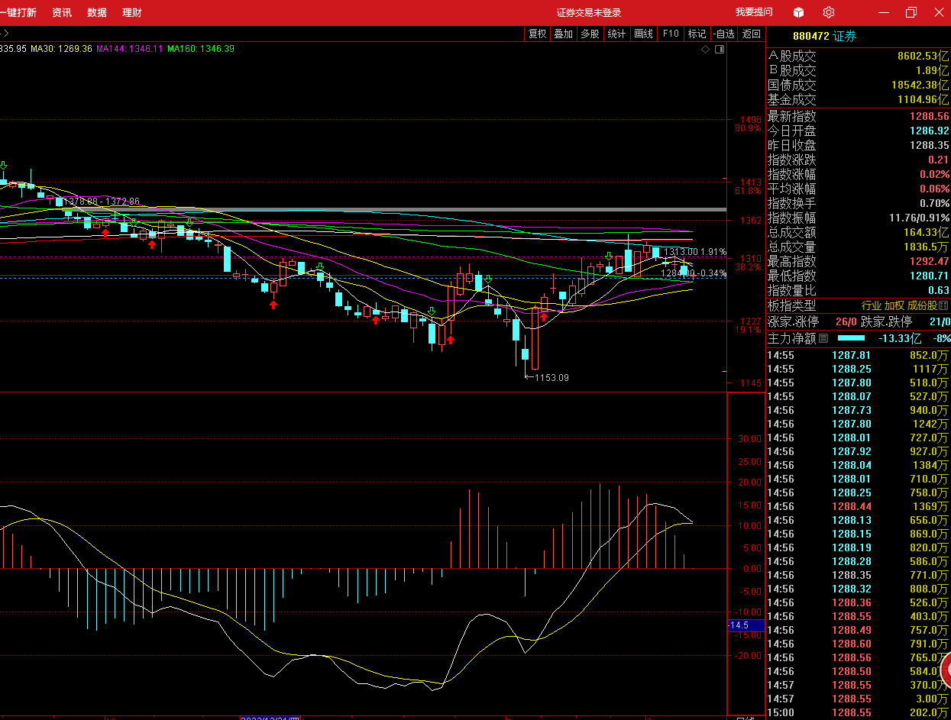Click 返回 back button
The image size is (951, 720).
click(752, 34)
